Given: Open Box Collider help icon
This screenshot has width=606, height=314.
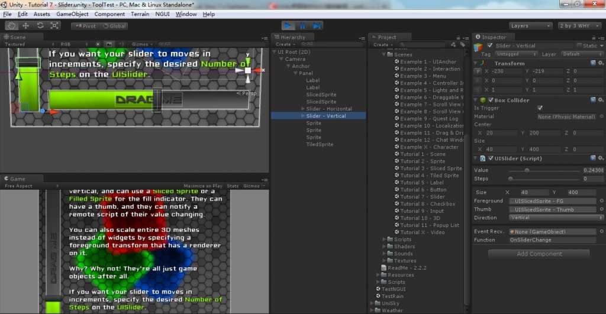Looking at the screenshot, I should pyautogui.click(x=593, y=100).
